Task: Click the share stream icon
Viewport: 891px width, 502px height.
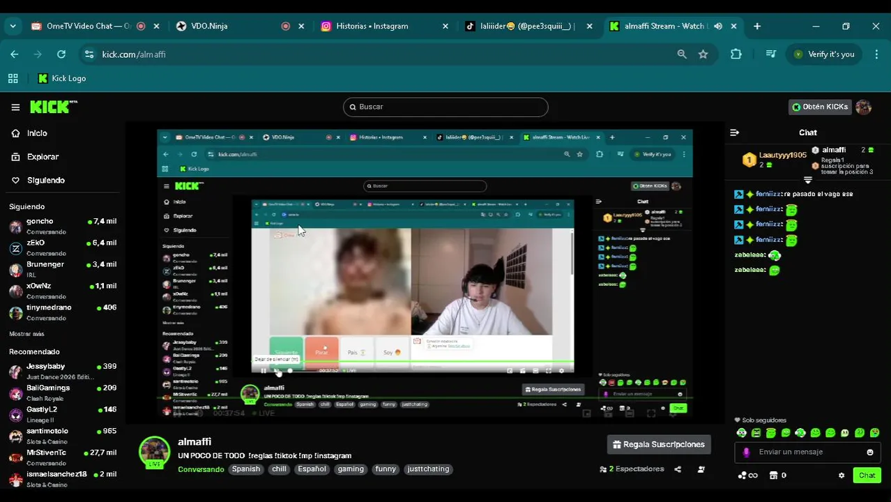Action: click(x=678, y=469)
